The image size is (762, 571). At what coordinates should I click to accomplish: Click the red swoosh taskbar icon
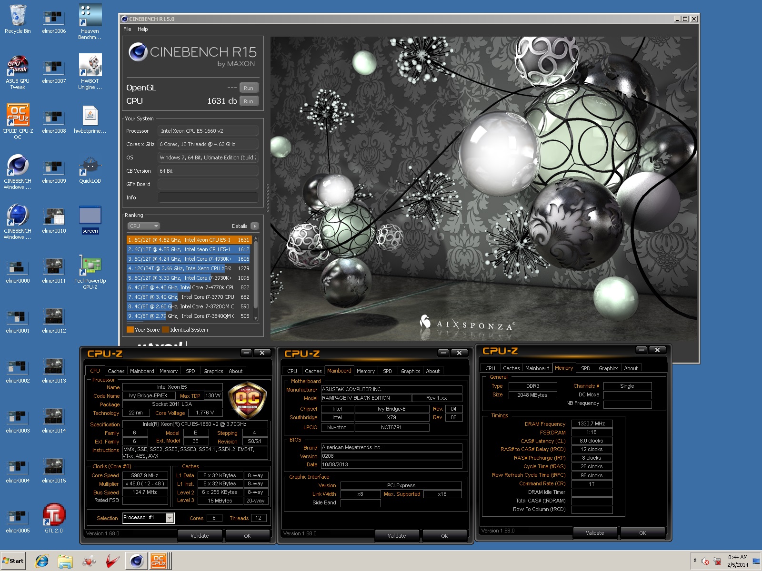coord(112,561)
